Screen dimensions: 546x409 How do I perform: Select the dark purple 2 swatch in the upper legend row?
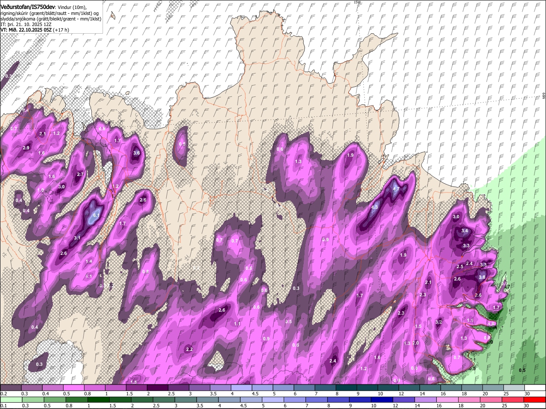tap(157, 388)
